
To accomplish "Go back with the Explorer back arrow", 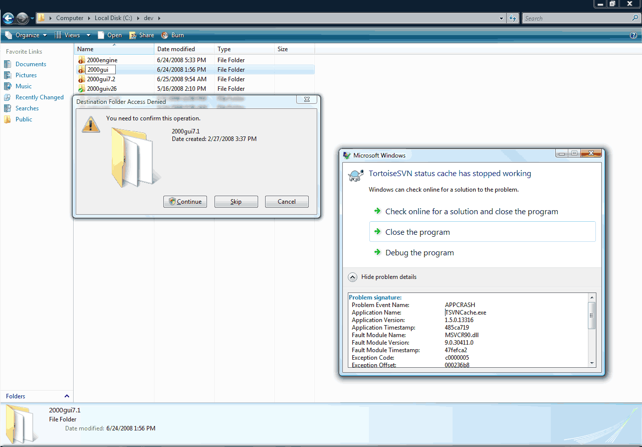I will pyautogui.click(x=8, y=19).
